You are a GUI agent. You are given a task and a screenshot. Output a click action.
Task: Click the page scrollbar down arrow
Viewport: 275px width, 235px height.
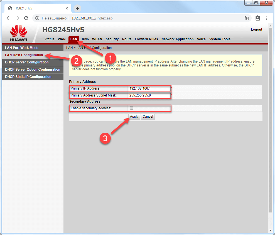point(270,231)
